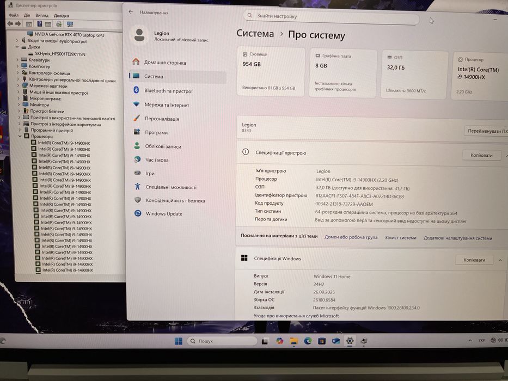Screen dimensions: 508x381
Task: Expand Монітори node
Action: [x=19, y=105]
